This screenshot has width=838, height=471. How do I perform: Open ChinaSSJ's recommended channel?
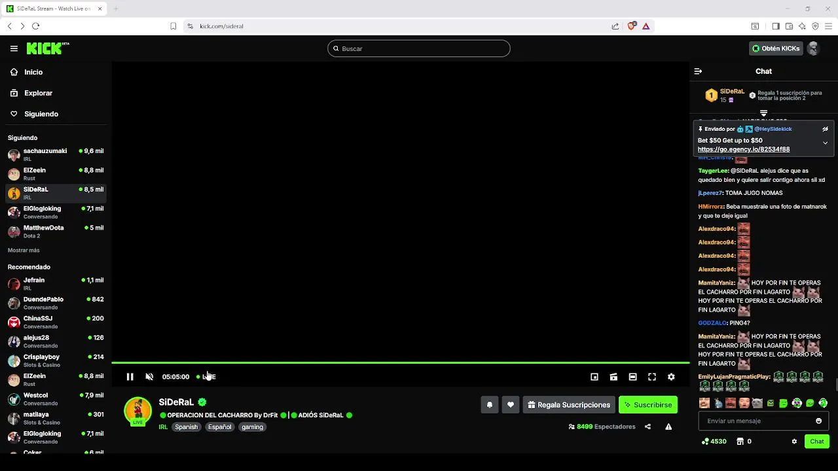[56, 322]
